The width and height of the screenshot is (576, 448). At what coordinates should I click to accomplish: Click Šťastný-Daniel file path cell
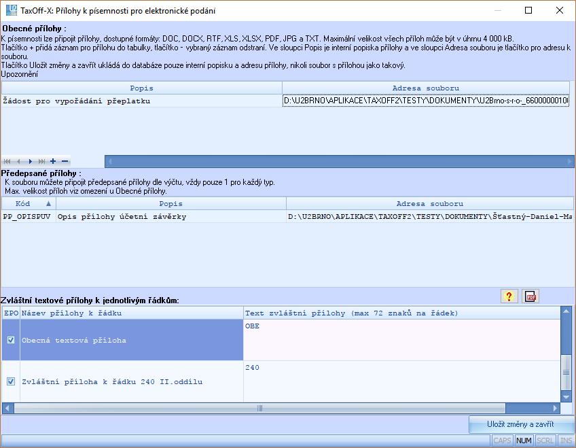(430, 216)
